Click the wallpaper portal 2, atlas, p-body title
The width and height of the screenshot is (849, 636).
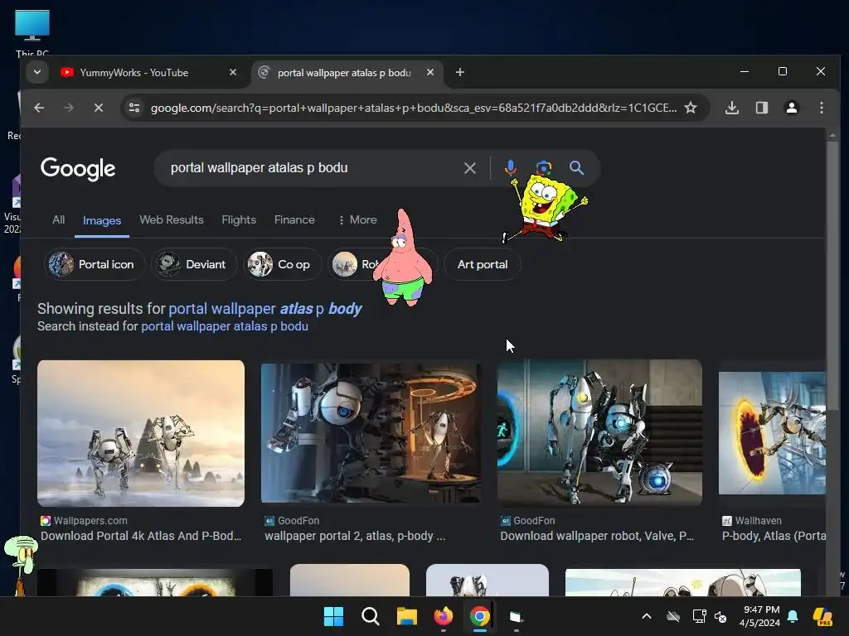coord(355,536)
